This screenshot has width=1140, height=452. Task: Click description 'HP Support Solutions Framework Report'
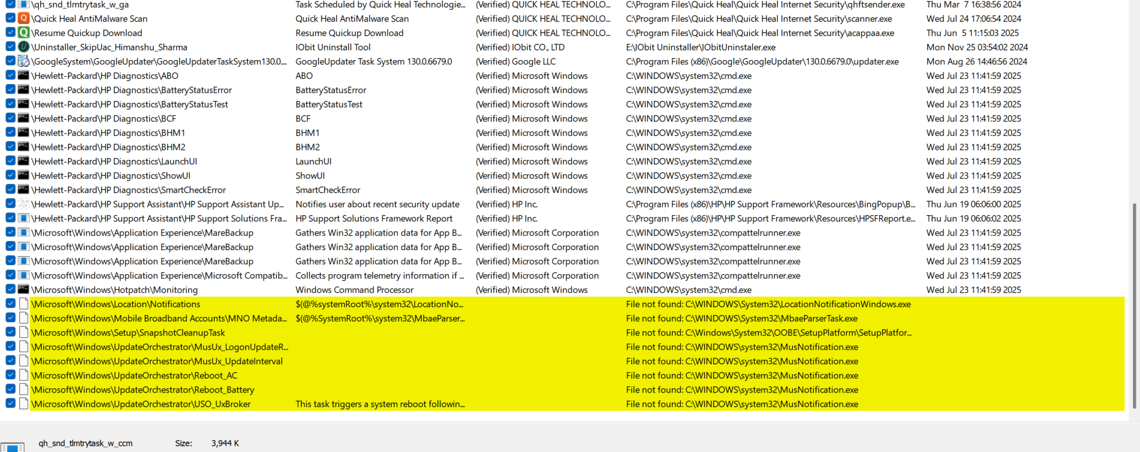click(x=374, y=219)
